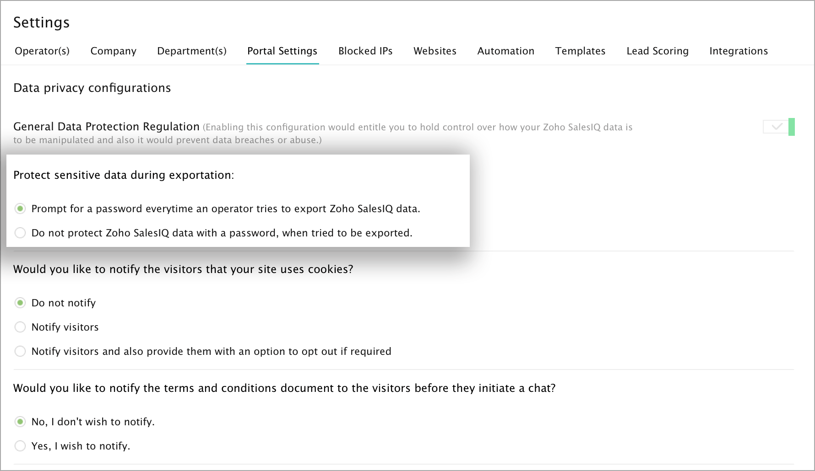Choose 'Do not protect Zoho SalesIQ data' option
815x471 pixels.
(x=20, y=233)
